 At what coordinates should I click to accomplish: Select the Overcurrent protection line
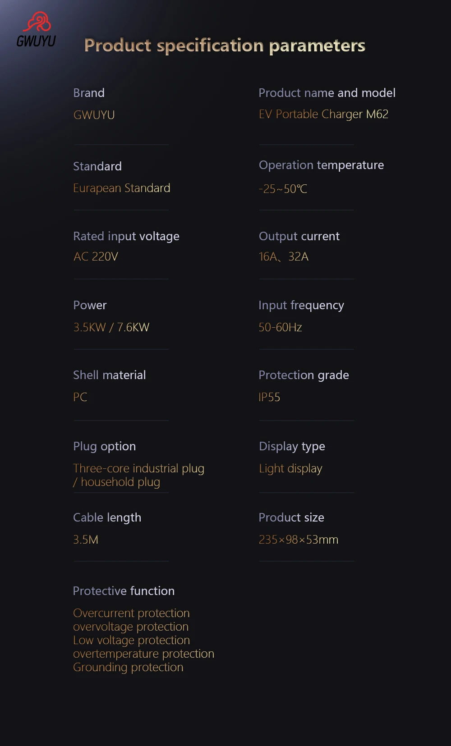tap(131, 613)
